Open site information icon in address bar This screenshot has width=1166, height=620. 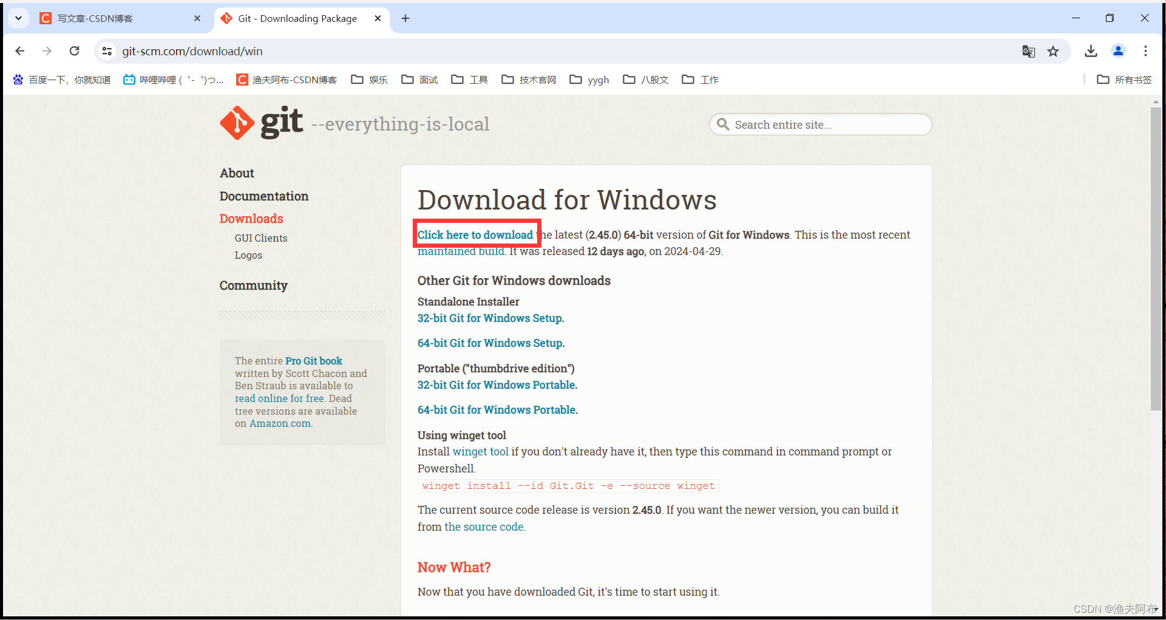coord(107,51)
